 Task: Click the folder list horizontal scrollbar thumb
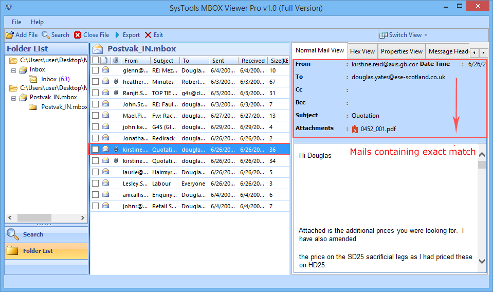(34, 217)
